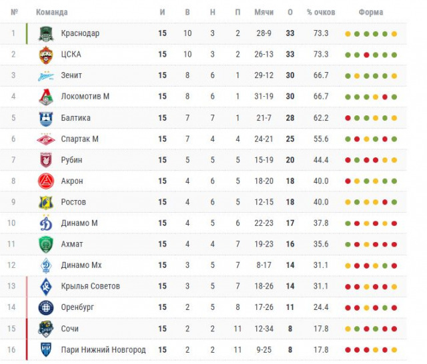Open the Краснодар team link
The width and height of the screenshot is (427, 364).
(x=80, y=33)
